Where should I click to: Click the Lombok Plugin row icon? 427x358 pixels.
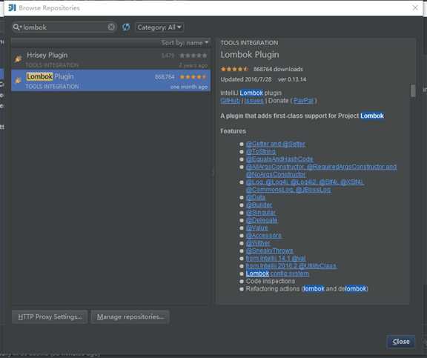coord(18,80)
